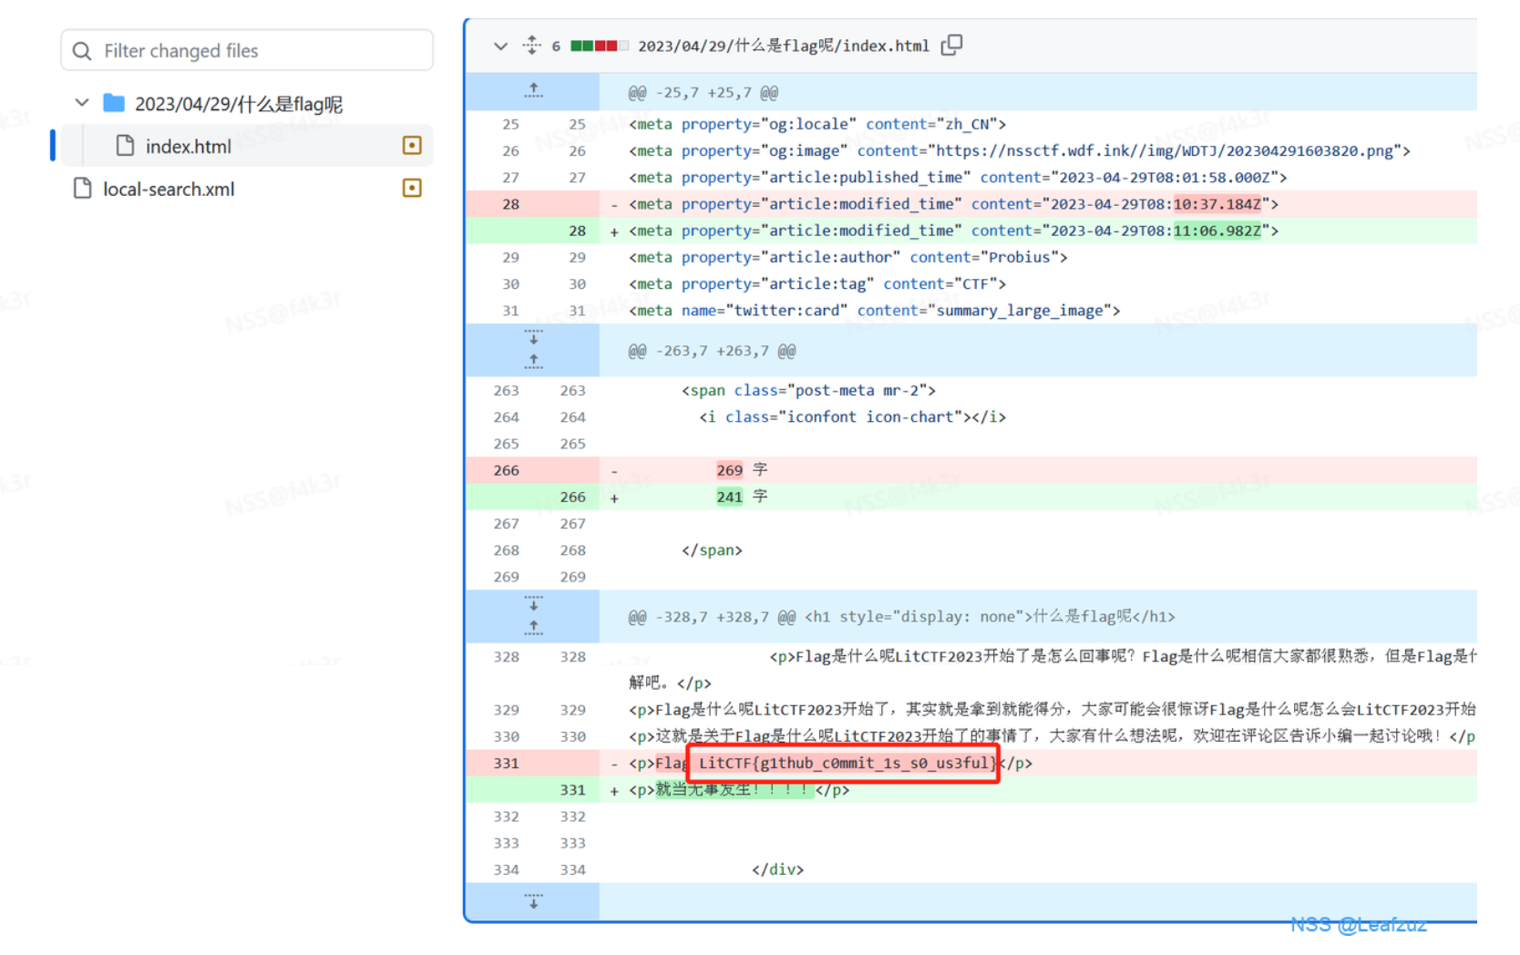Click the added text 就当无事发生！！！！
Screen dimensions: 1520x955
pos(734,789)
